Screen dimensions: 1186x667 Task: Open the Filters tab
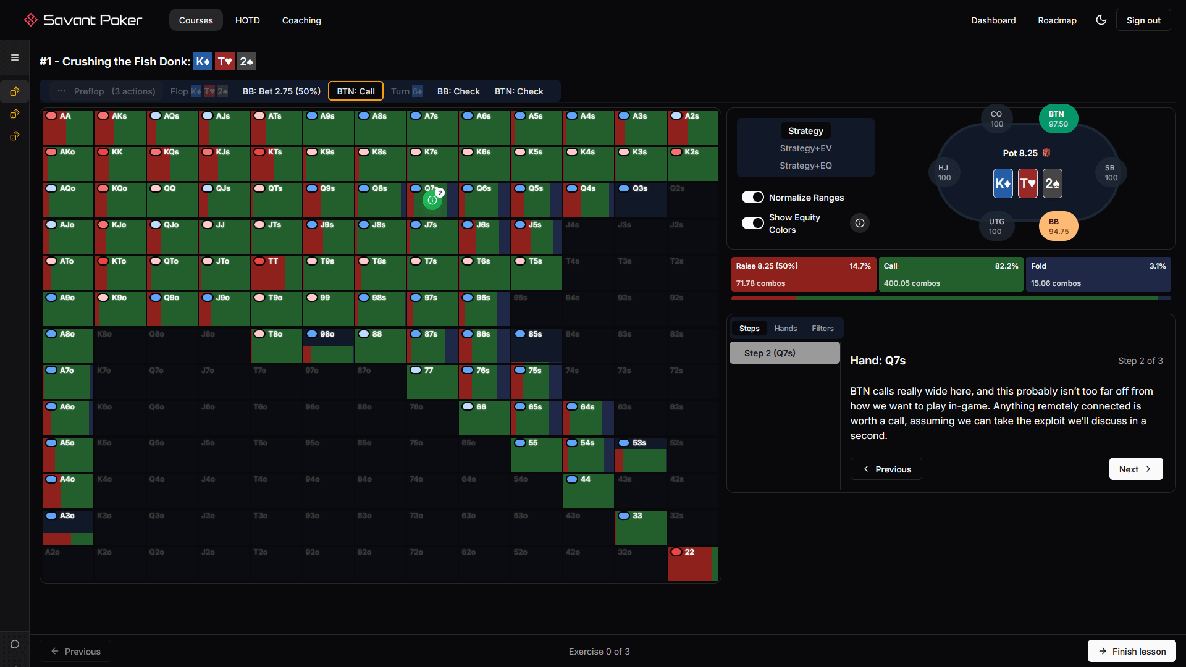(822, 329)
